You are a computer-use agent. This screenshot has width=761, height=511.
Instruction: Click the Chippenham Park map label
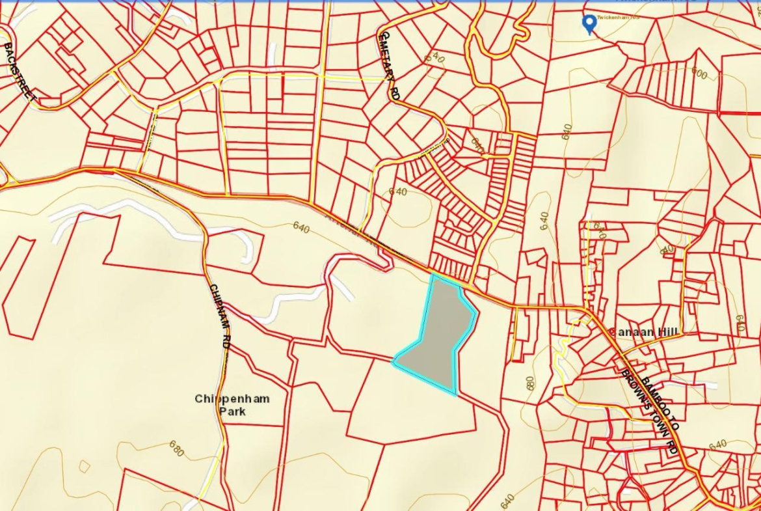click(223, 404)
